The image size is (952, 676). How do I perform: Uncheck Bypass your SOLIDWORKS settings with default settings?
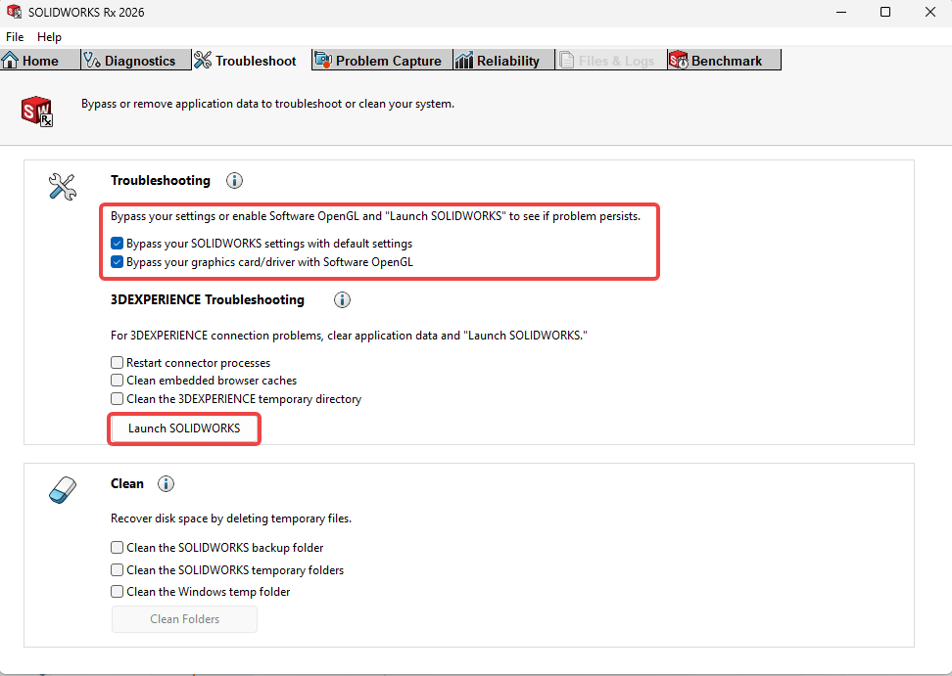118,244
